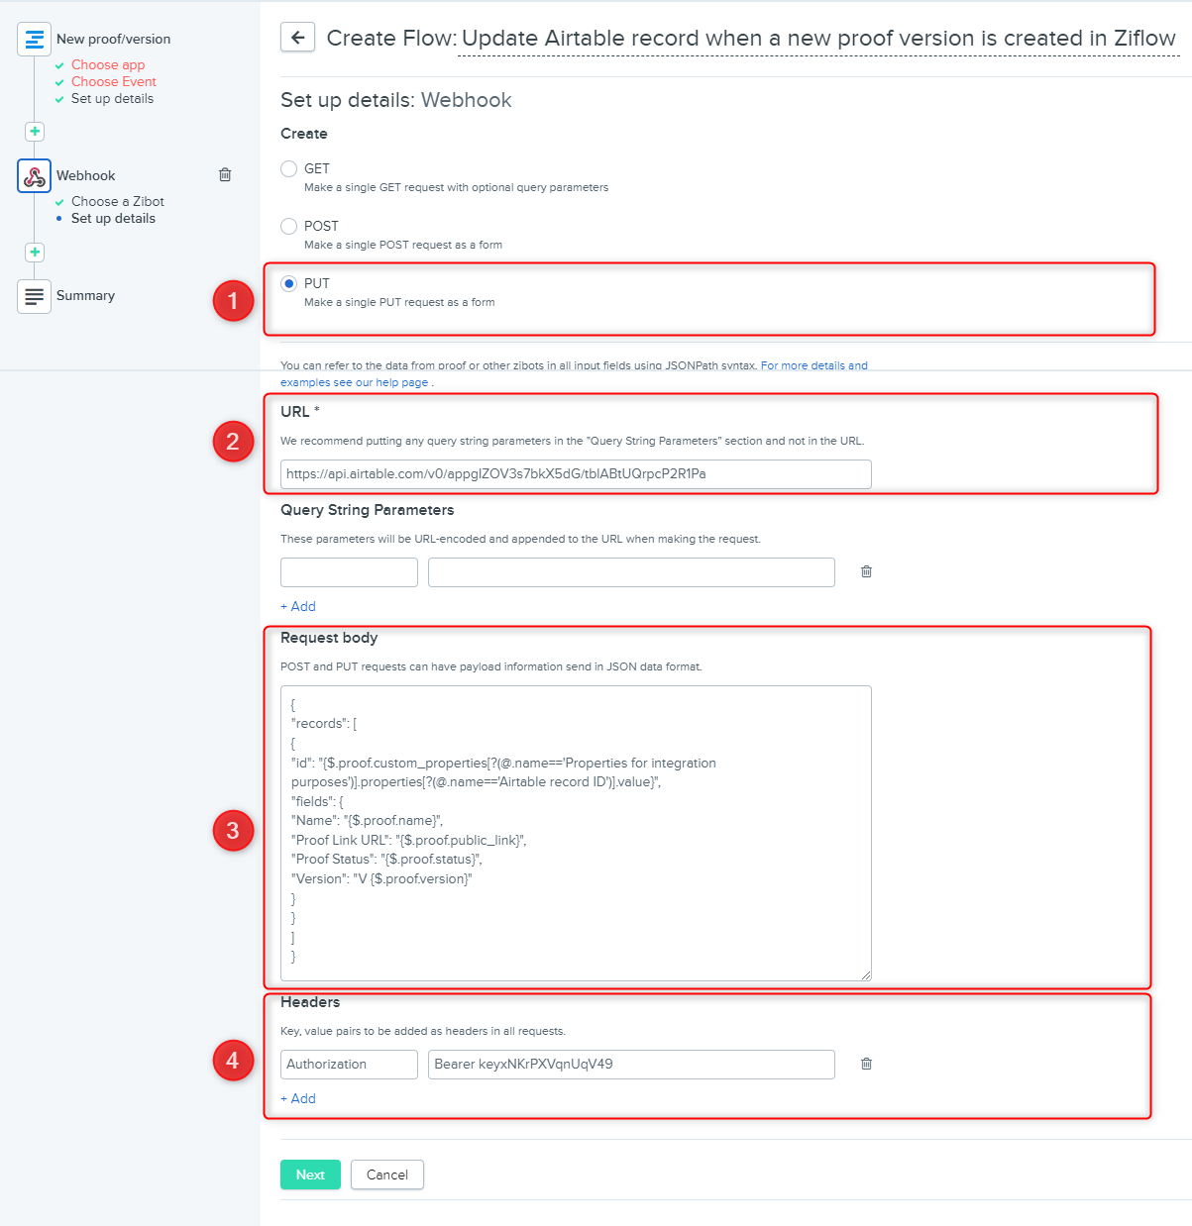Edit the flow name title

pyautogui.click(x=818, y=39)
